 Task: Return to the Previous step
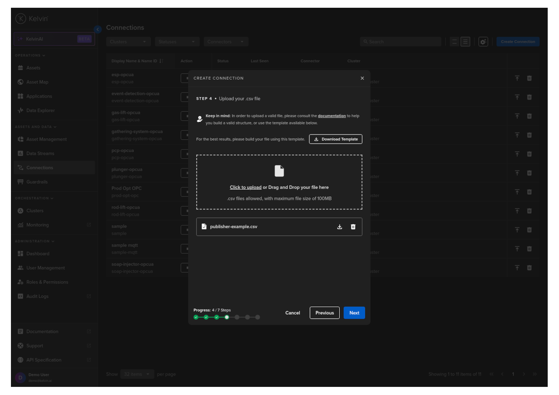point(324,313)
